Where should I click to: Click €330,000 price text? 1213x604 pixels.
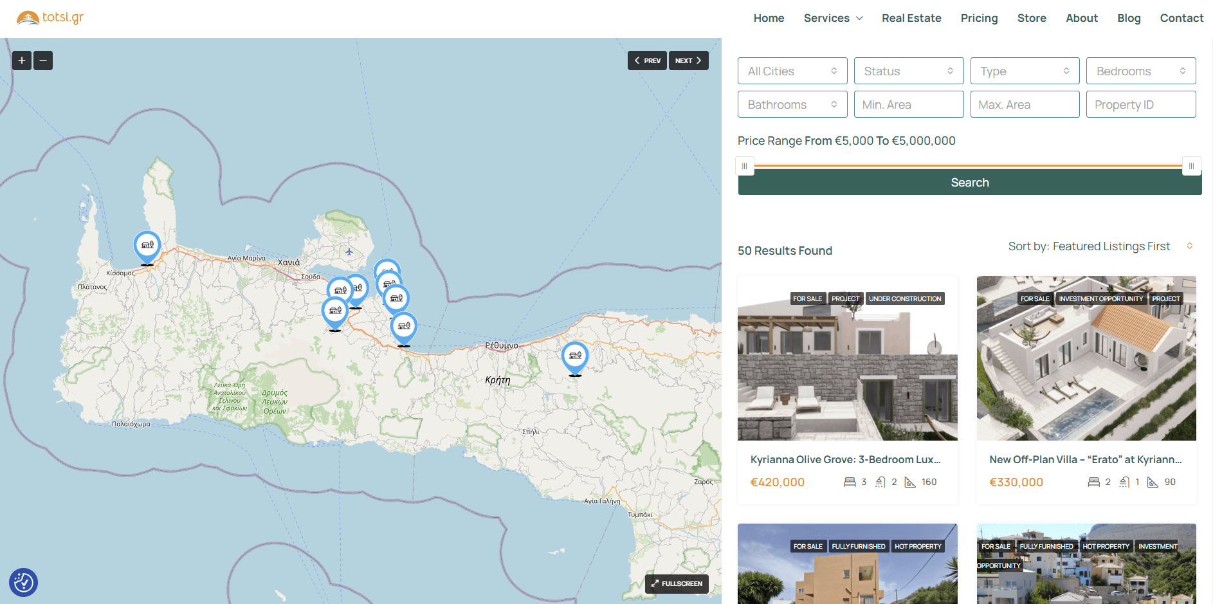[x=1016, y=482]
